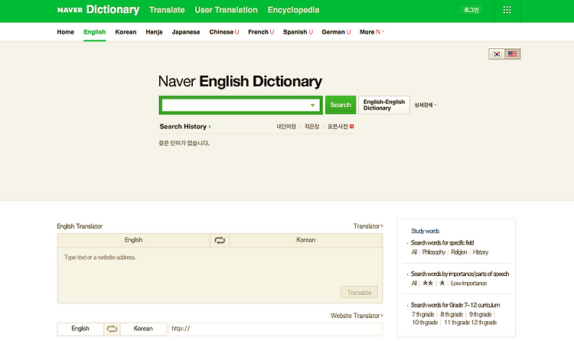
Task: Go to Translate in the top bar
Action: pyautogui.click(x=167, y=10)
